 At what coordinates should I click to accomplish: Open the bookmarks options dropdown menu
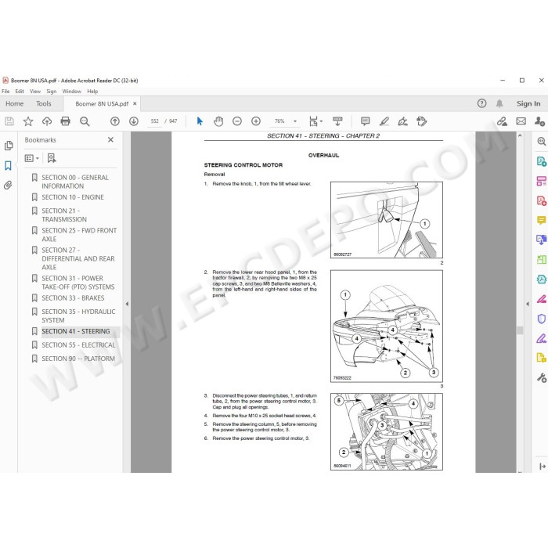[32, 158]
